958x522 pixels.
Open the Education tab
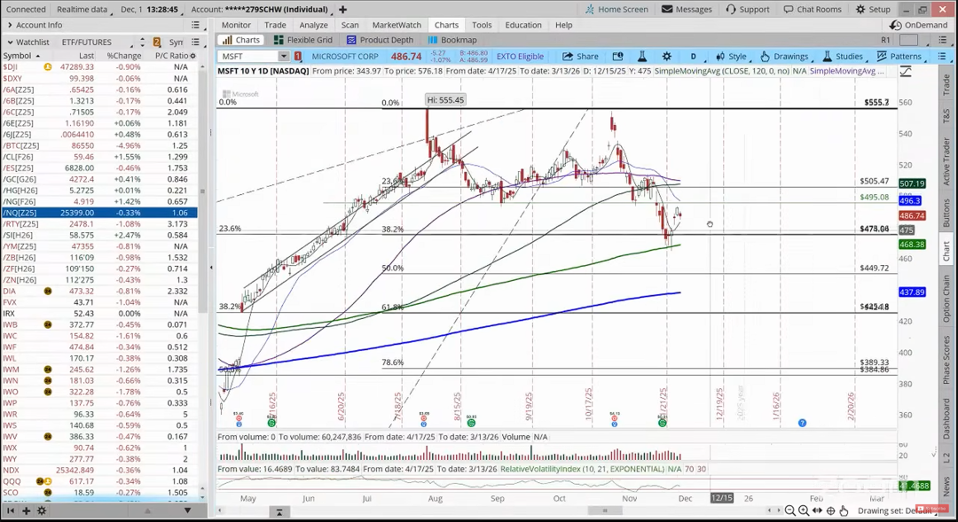523,25
